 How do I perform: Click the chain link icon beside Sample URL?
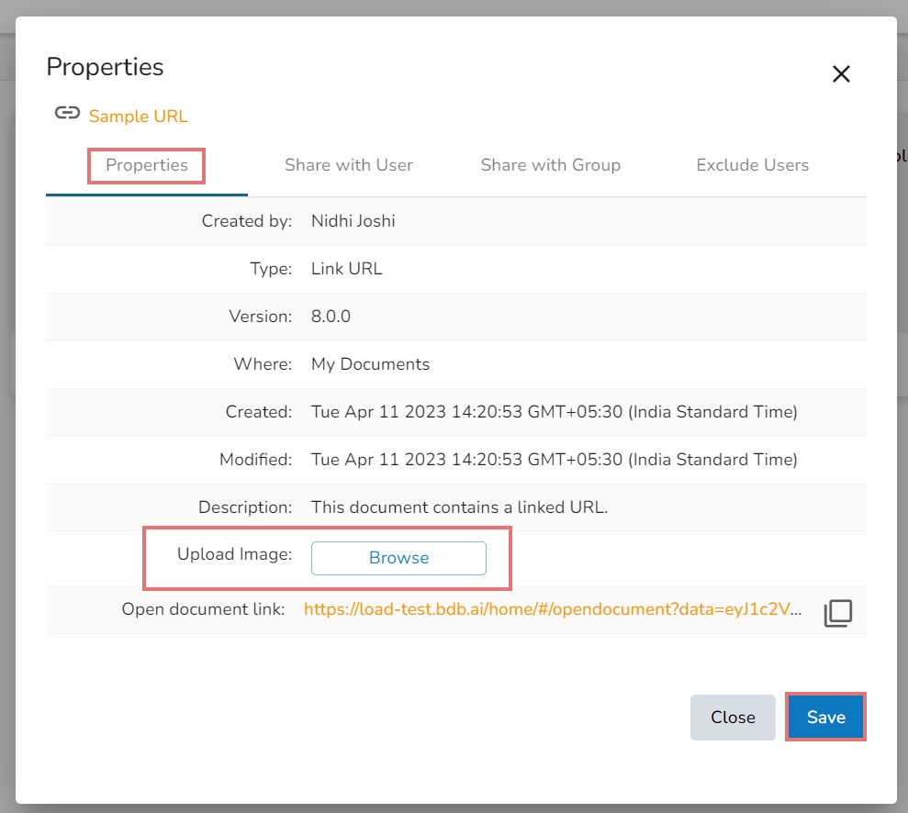tap(66, 114)
